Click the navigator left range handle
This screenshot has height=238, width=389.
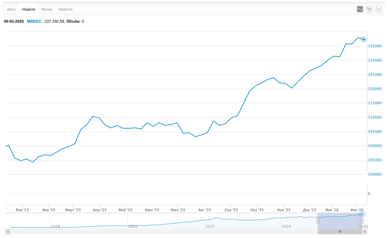tap(318, 221)
